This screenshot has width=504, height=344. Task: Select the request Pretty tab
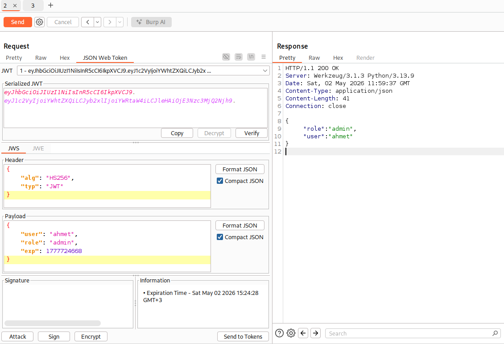point(14,58)
